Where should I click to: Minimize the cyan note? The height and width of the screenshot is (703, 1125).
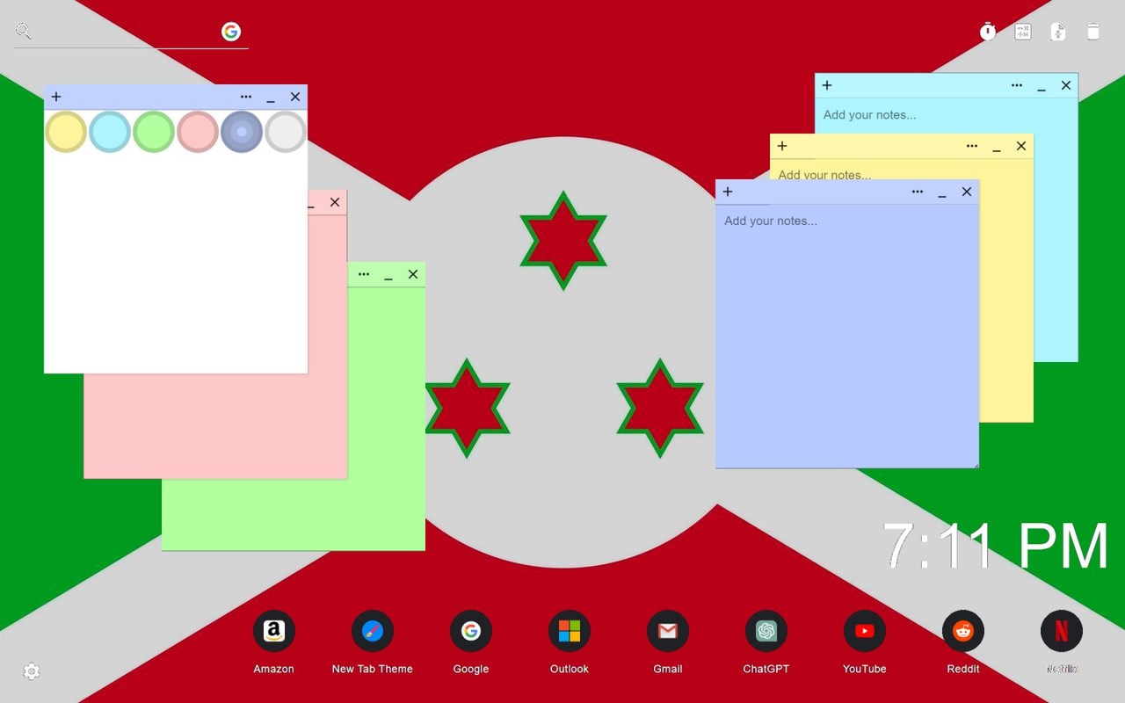click(x=1042, y=86)
